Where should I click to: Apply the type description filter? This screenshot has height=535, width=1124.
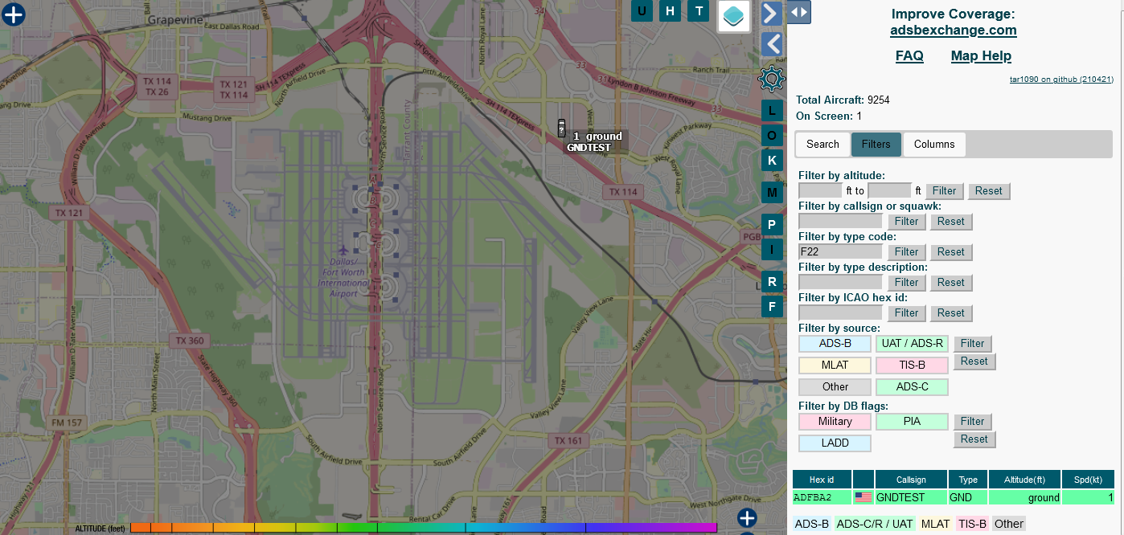pyautogui.click(x=906, y=283)
